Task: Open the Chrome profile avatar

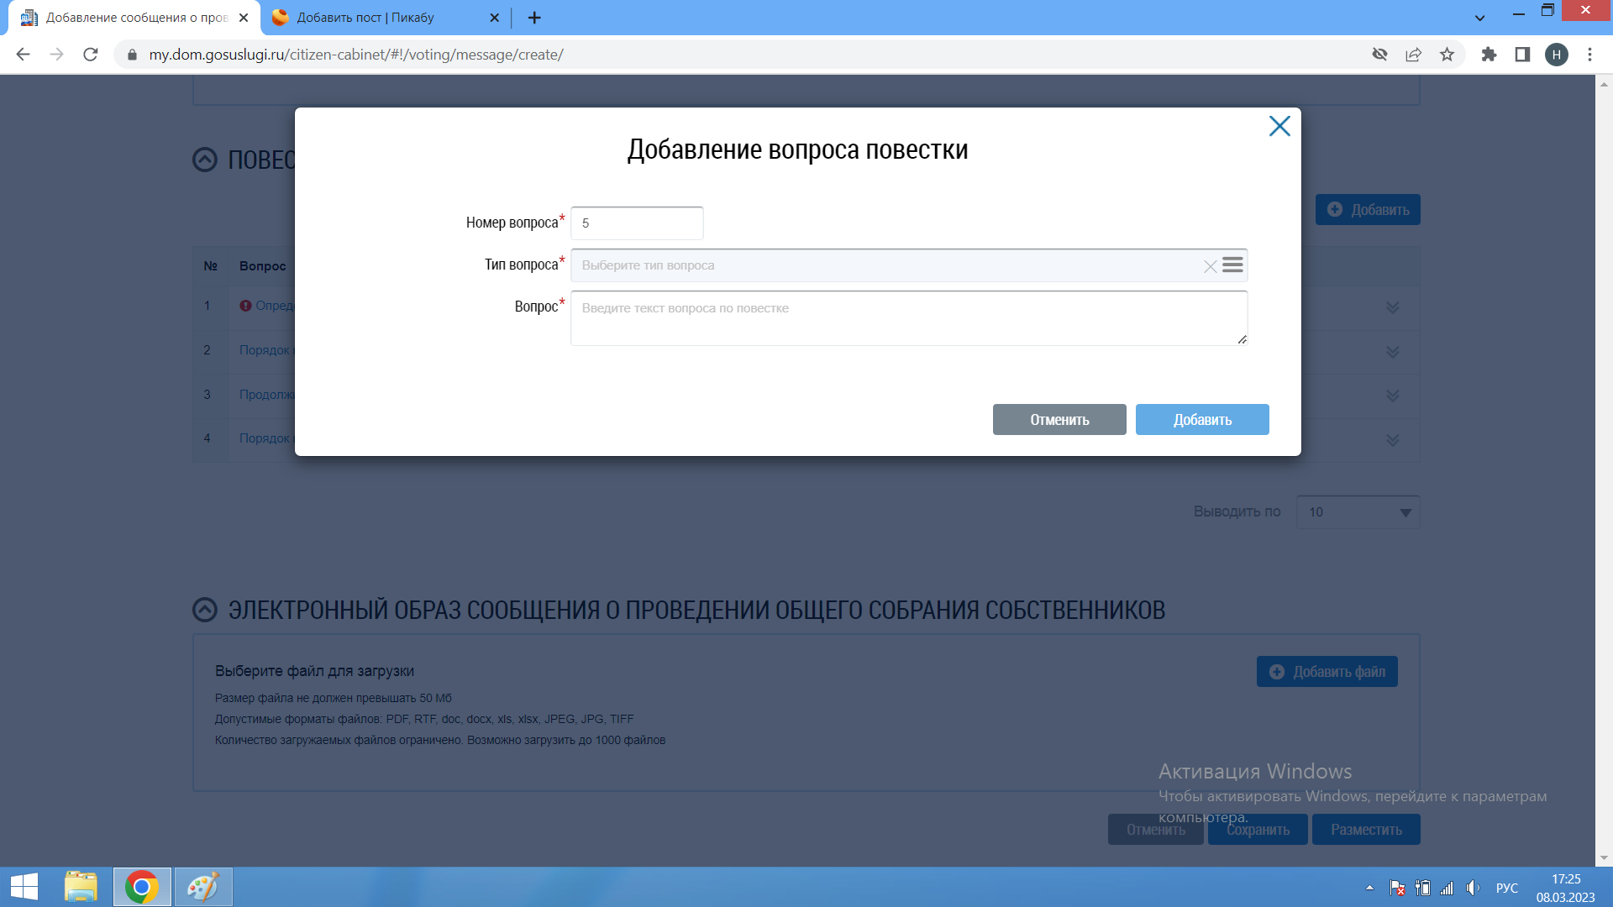Action: 1556,55
